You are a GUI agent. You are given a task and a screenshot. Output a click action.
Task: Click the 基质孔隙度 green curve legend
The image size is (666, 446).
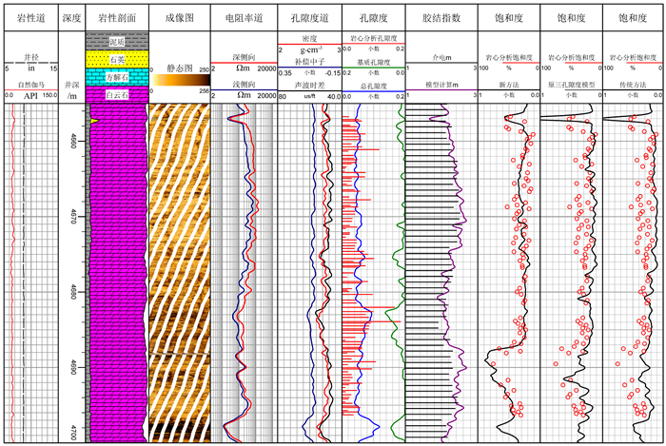coord(372,61)
